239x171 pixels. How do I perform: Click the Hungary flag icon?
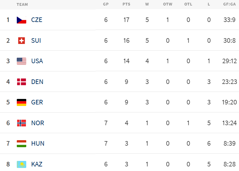point(21,144)
